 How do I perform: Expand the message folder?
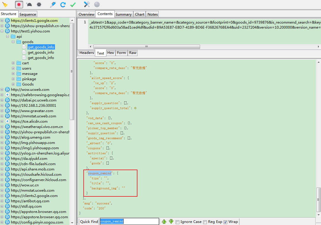(x=13, y=73)
